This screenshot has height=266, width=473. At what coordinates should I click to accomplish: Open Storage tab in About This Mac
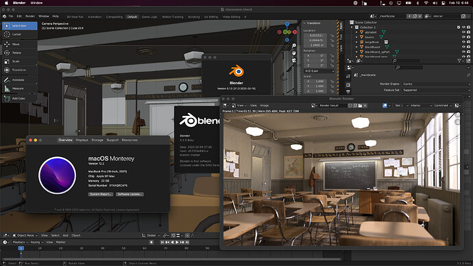pos(97,141)
